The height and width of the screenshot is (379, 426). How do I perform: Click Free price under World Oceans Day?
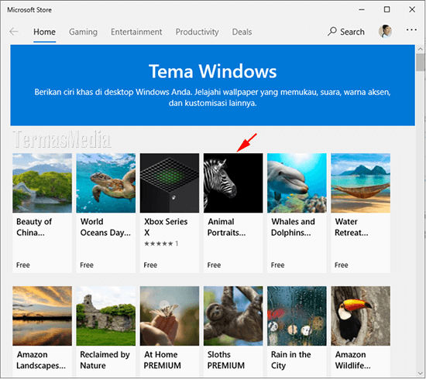(87, 265)
